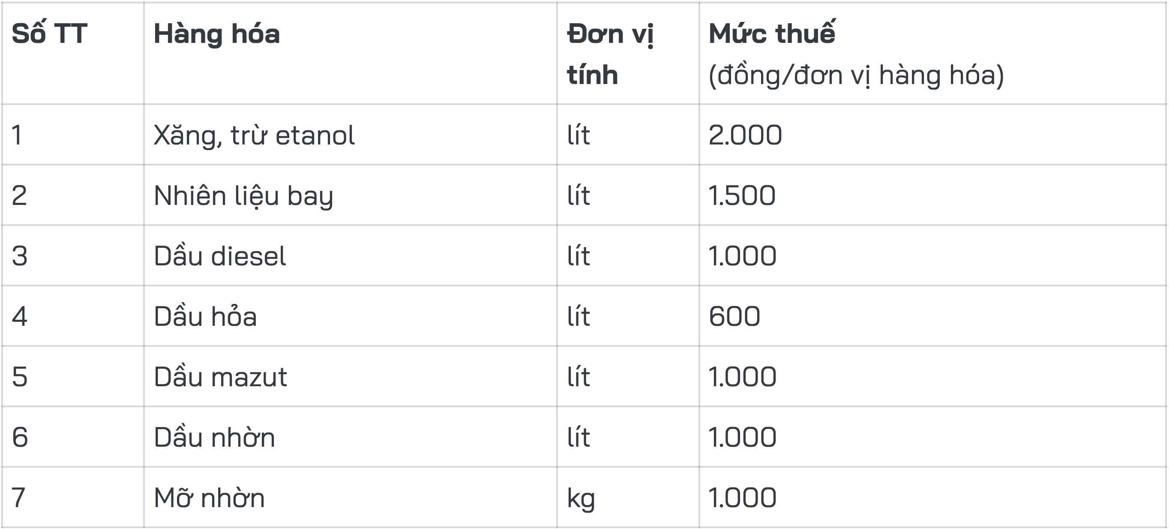
Task: Click the 600 tax rate value
Action: coord(734,316)
